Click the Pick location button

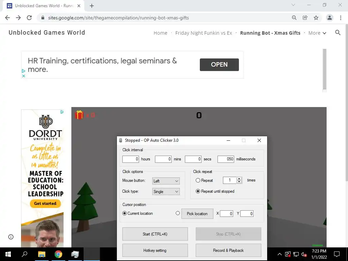pos(197,214)
